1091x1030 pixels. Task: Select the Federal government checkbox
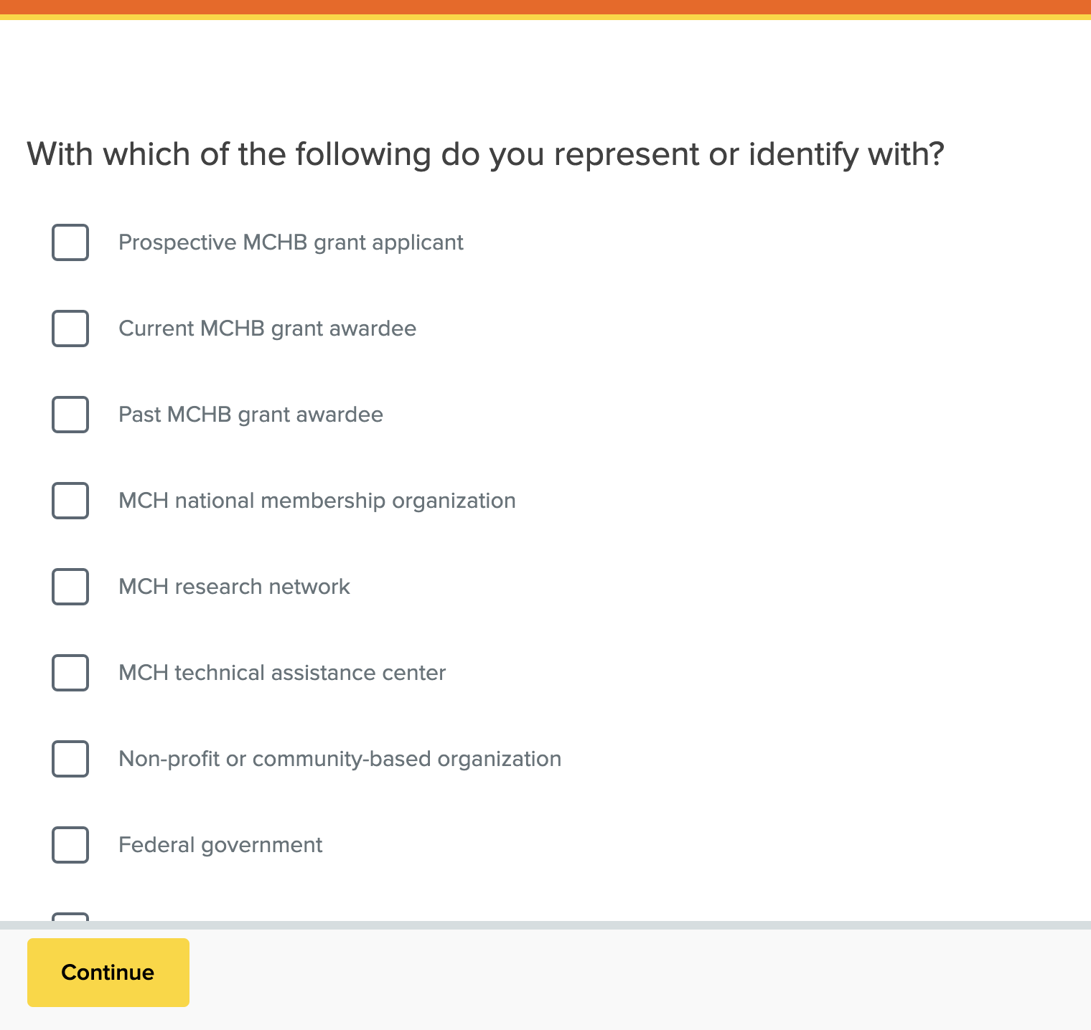point(70,845)
